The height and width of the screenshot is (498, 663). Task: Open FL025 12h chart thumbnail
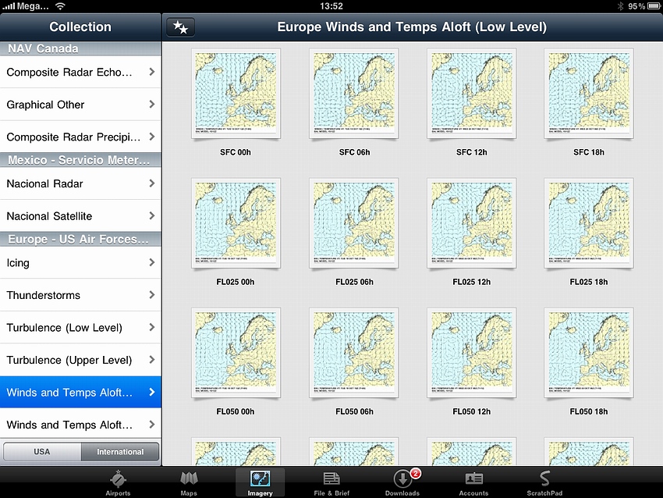pos(471,223)
